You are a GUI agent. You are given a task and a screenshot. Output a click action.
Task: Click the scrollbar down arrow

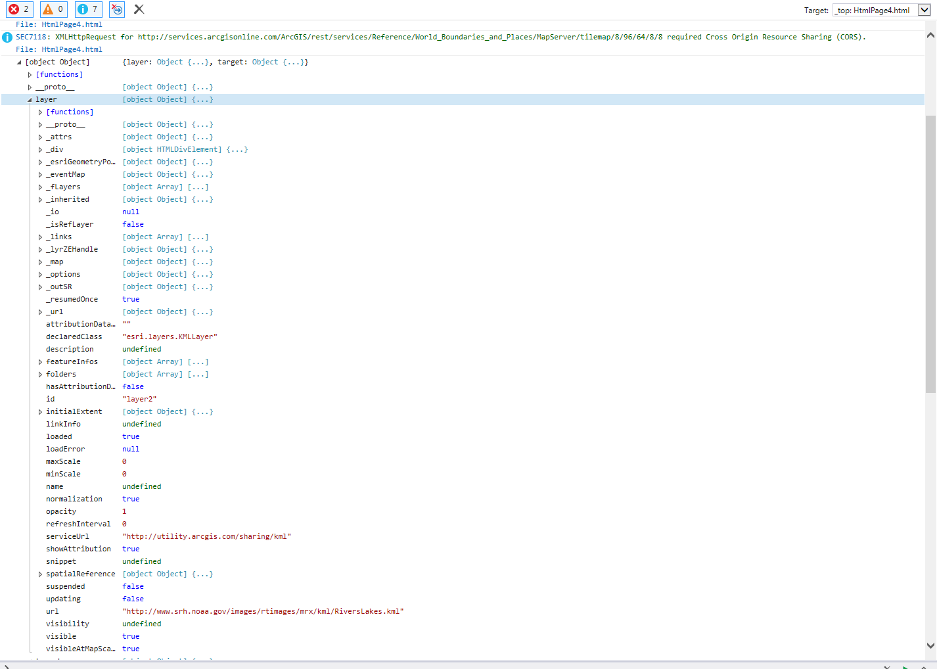click(x=930, y=646)
